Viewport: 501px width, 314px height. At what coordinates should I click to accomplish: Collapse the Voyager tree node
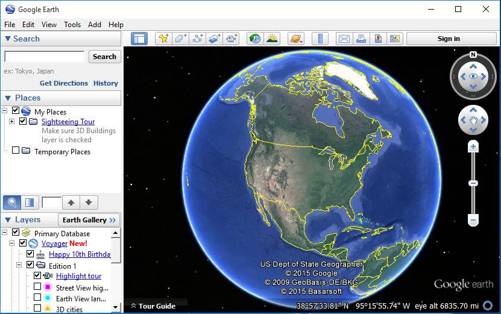tap(12, 243)
